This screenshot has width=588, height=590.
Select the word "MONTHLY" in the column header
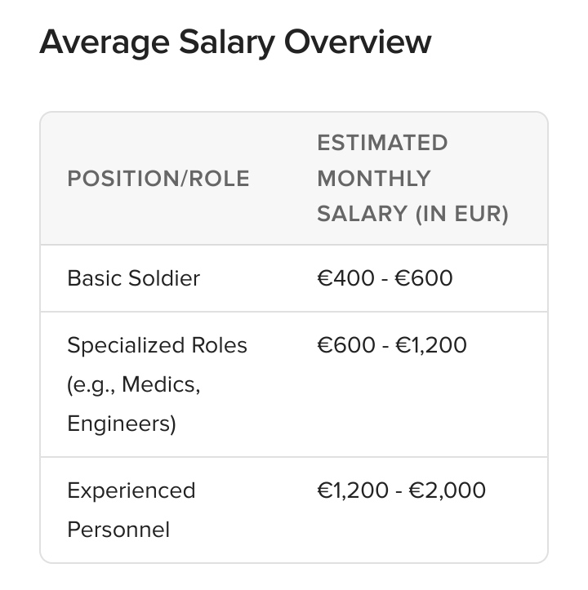click(x=373, y=179)
